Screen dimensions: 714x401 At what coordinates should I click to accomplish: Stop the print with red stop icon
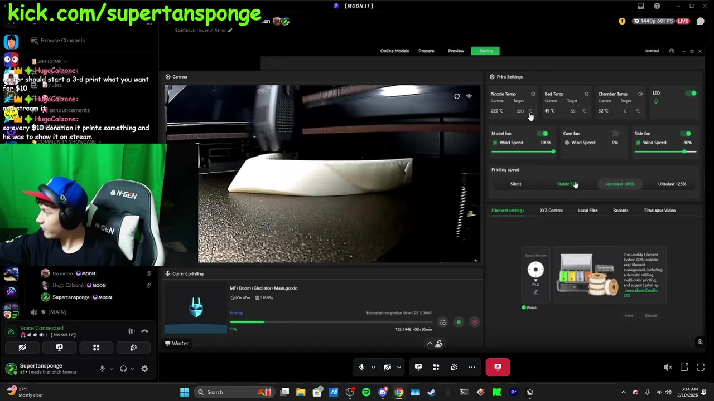[x=475, y=322]
